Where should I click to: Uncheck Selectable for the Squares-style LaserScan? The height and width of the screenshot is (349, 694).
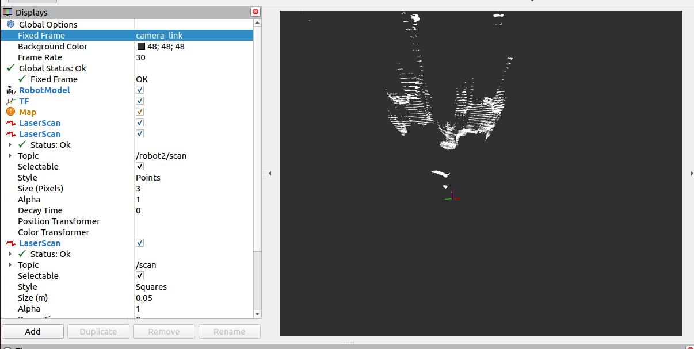coord(140,276)
